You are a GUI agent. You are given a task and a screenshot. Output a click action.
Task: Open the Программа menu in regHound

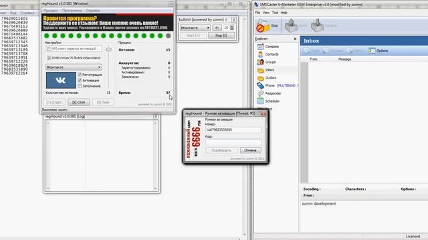pos(72,11)
